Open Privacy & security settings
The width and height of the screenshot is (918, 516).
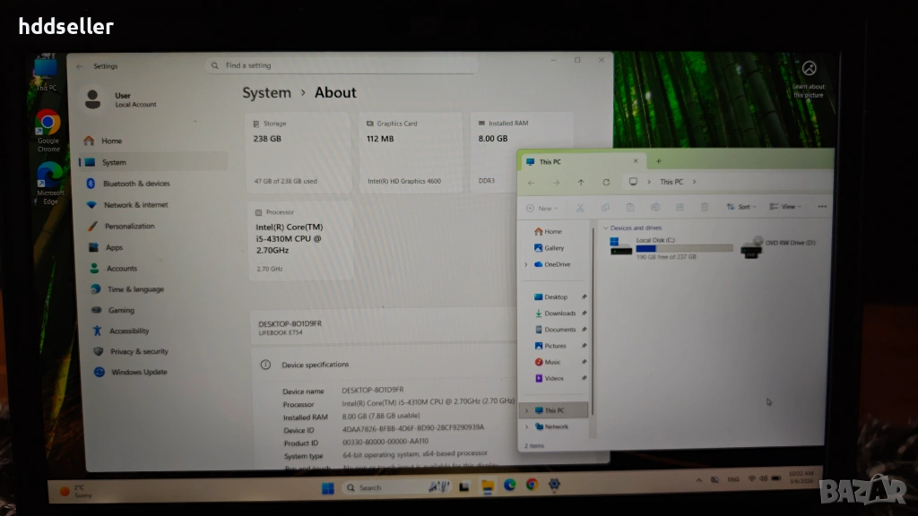point(139,351)
